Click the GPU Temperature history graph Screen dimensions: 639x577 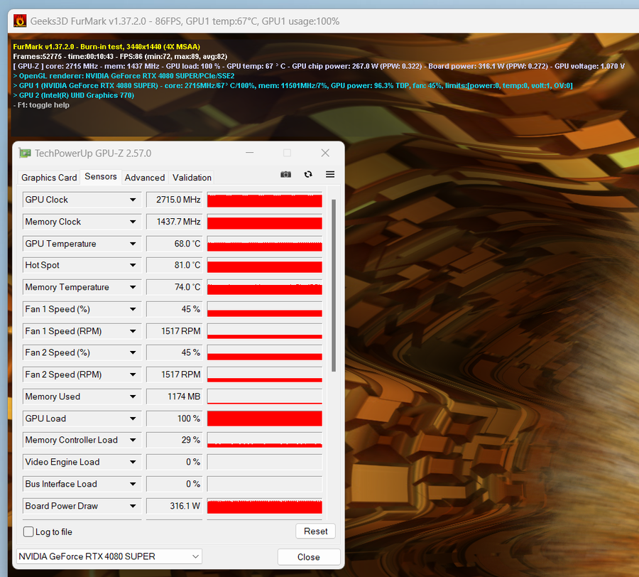[265, 244]
